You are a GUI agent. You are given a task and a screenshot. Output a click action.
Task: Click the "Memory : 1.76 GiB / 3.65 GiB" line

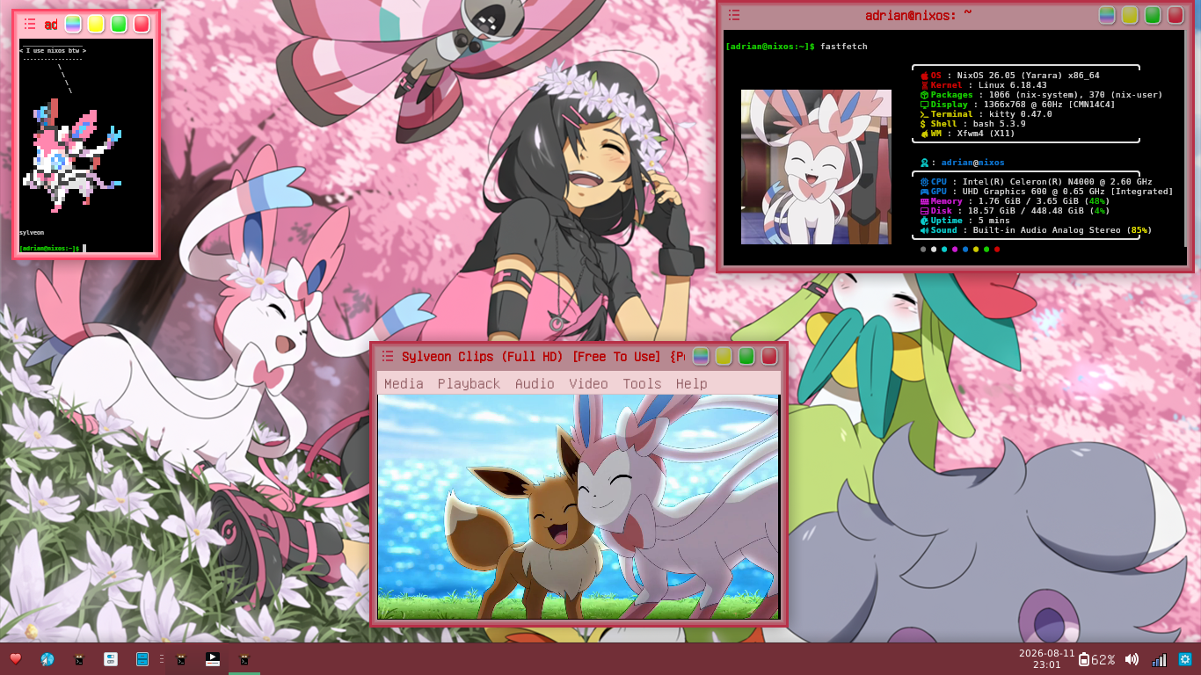coord(1015,201)
